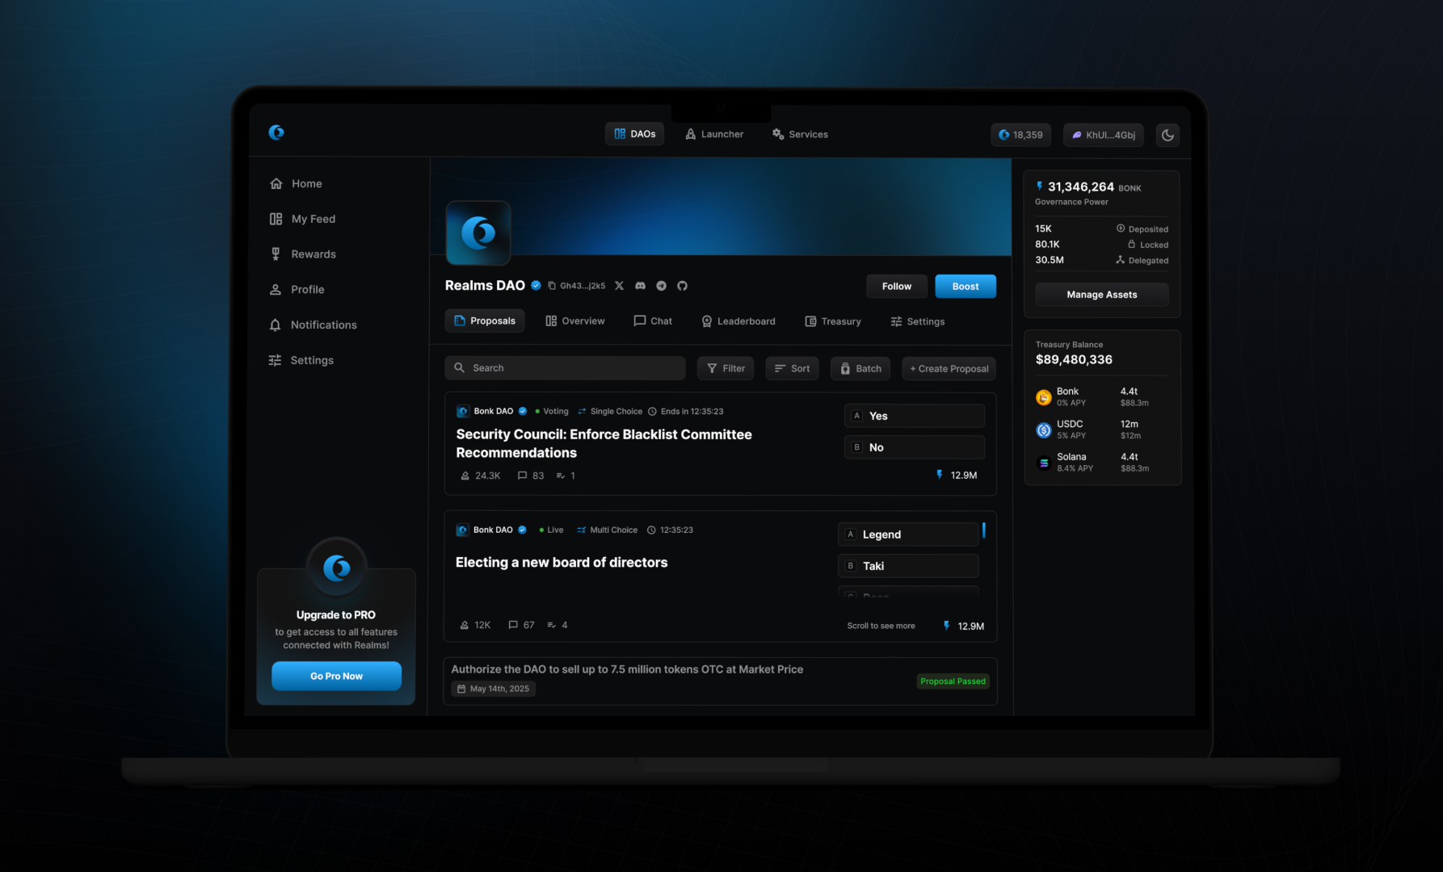The image size is (1443, 872).
Task: Follow Realms DAO
Action: click(896, 287)
